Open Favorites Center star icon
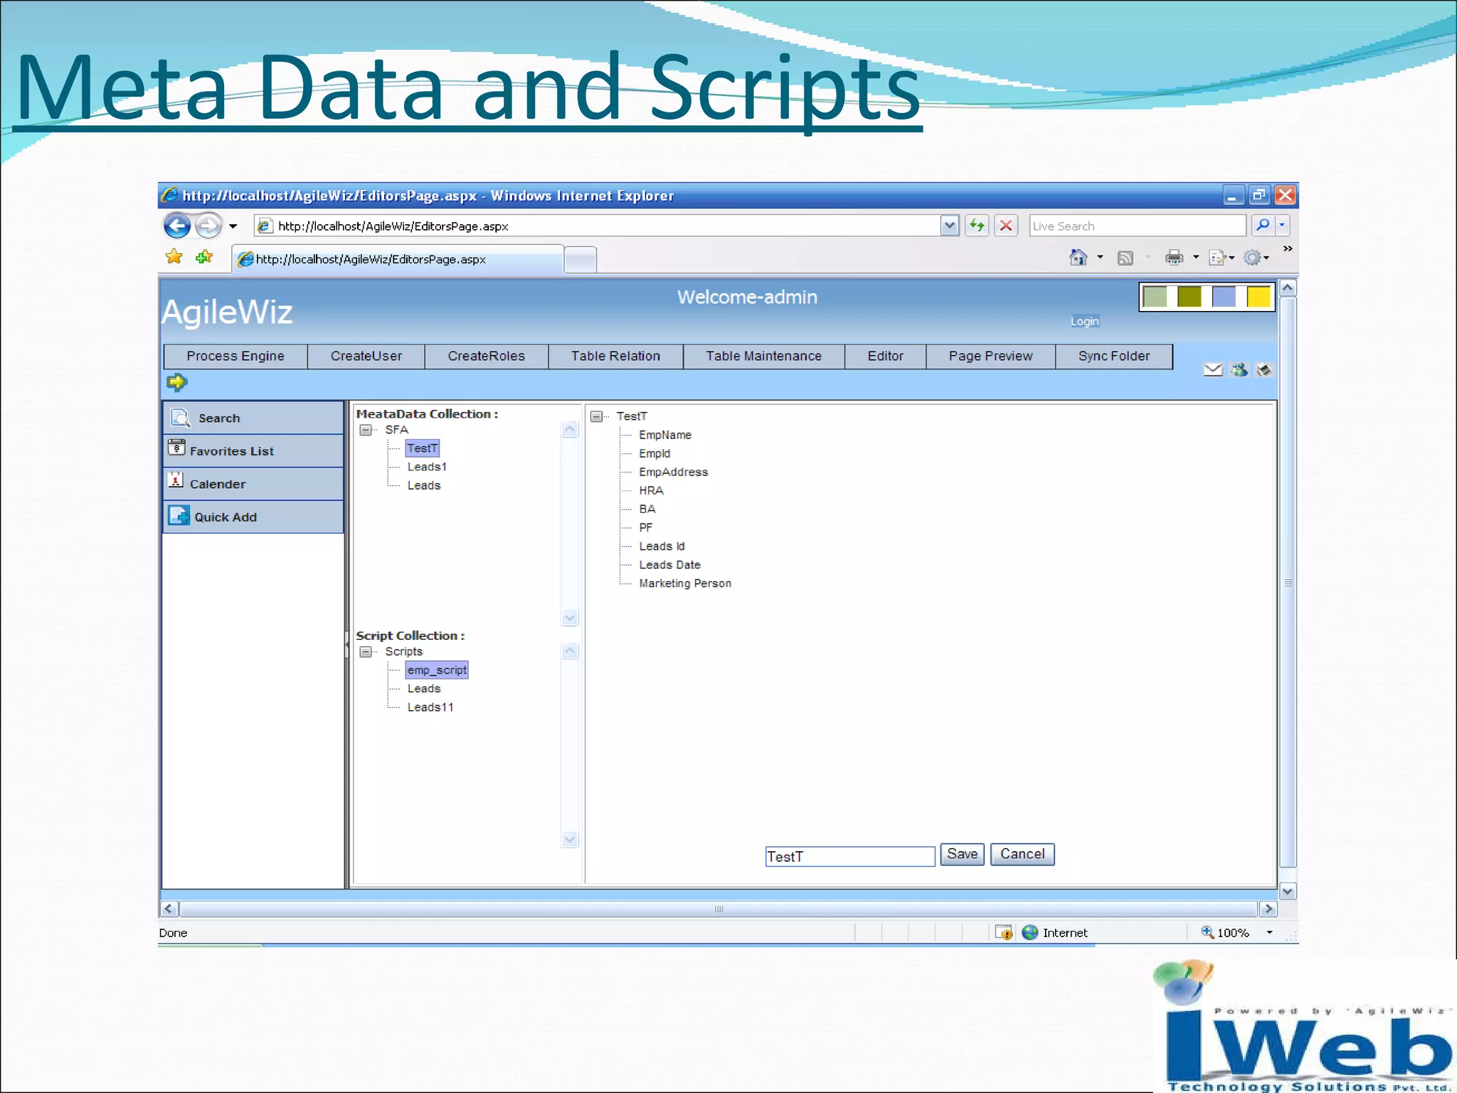The image size is (1457, 1093). coord(174,257)
